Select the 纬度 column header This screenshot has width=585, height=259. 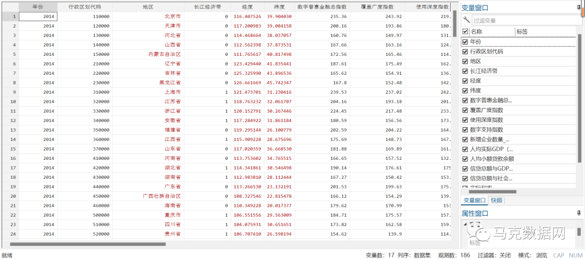point(280,7)
